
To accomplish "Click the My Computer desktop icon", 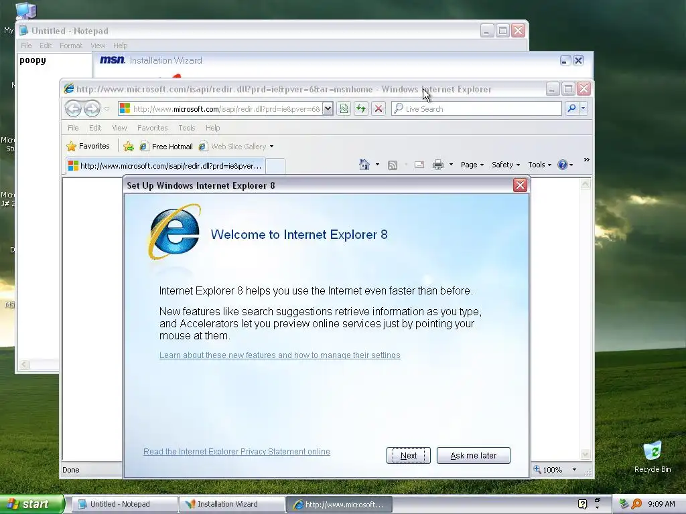I will coord(25,11).
